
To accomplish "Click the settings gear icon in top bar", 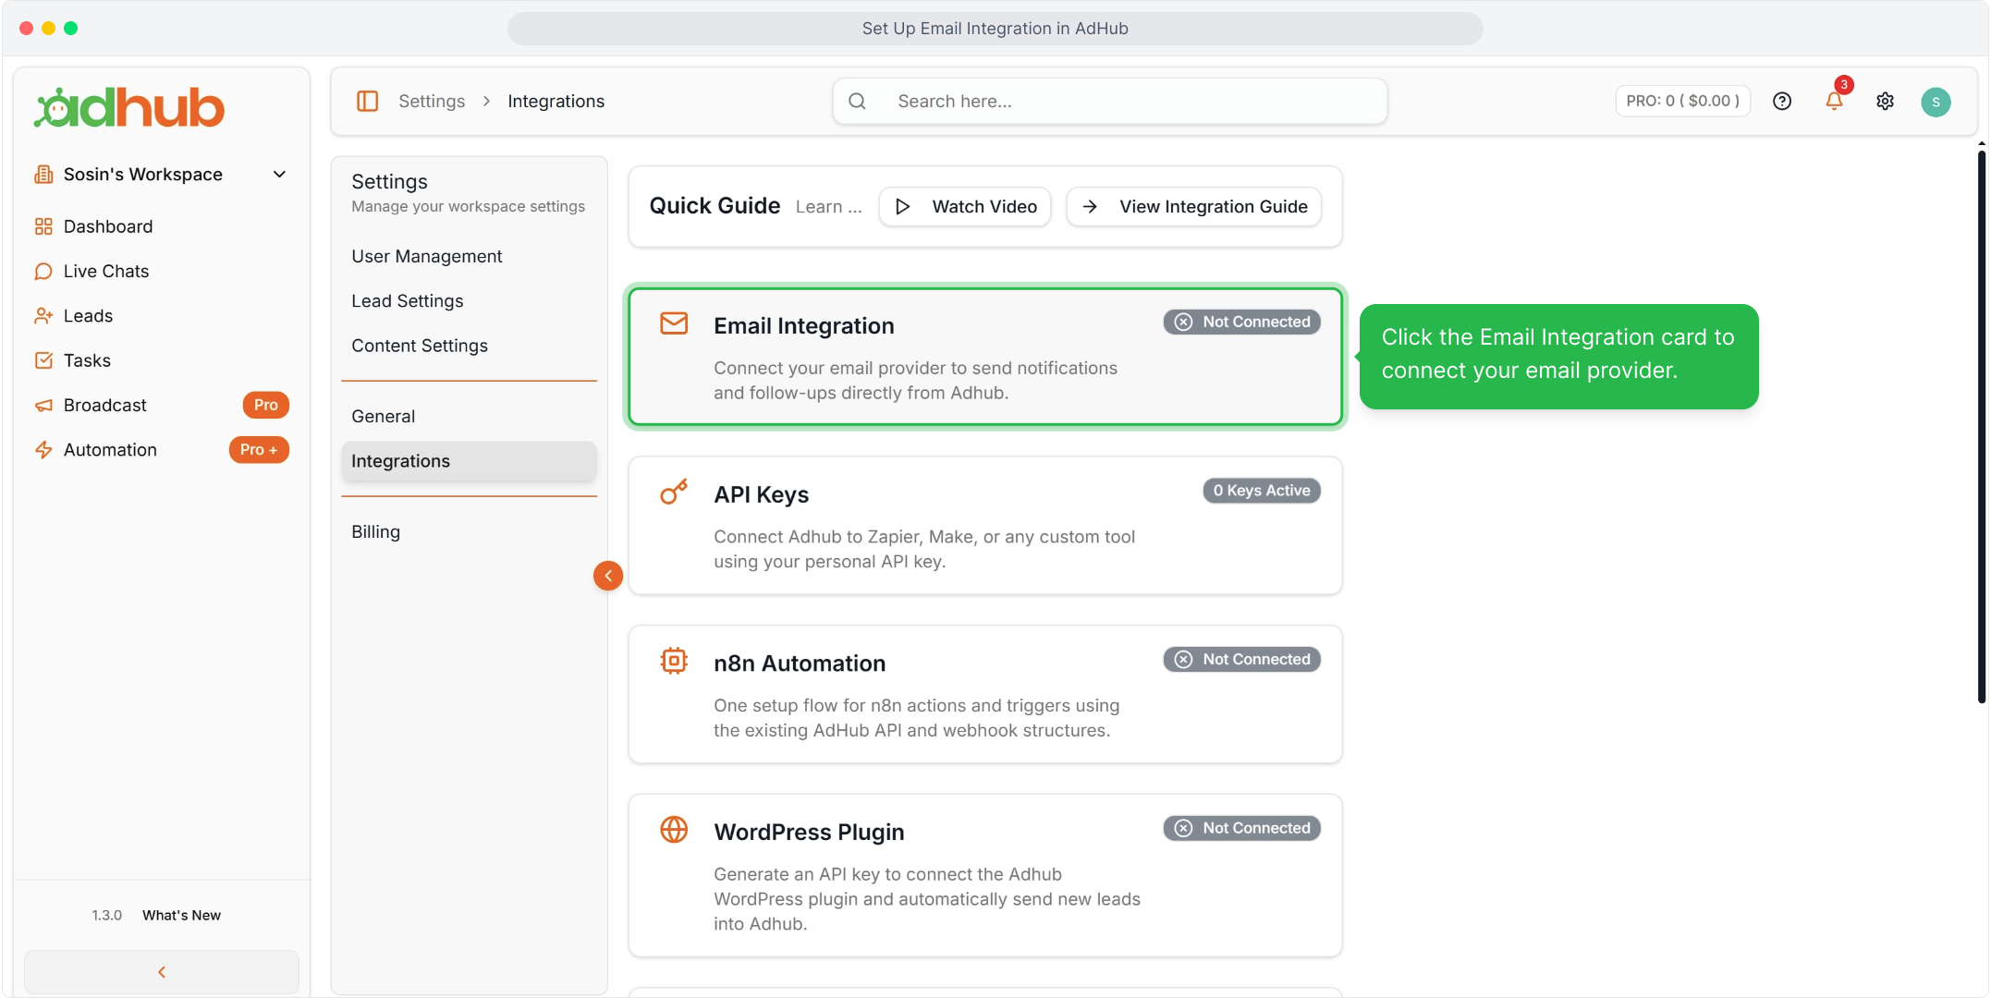I will point(1886,102).
